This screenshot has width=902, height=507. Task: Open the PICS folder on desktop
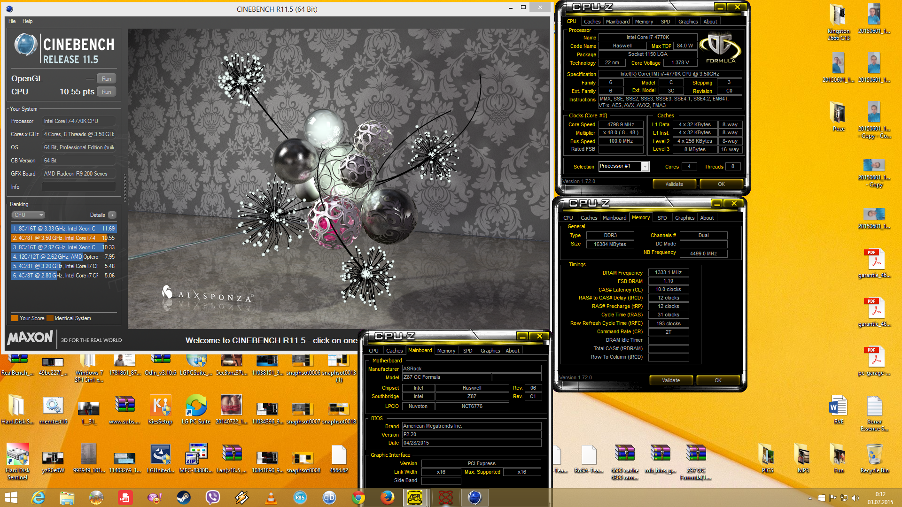767,459
